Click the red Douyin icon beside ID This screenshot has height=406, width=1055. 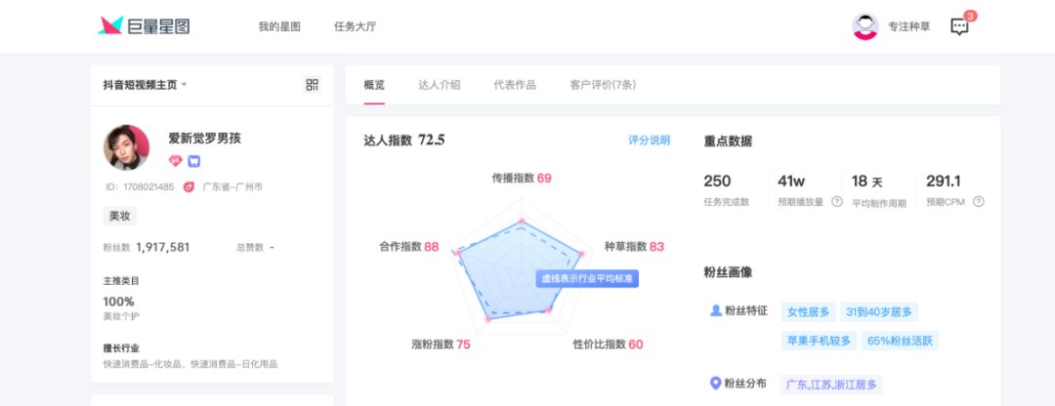click(x=190, y=186)
